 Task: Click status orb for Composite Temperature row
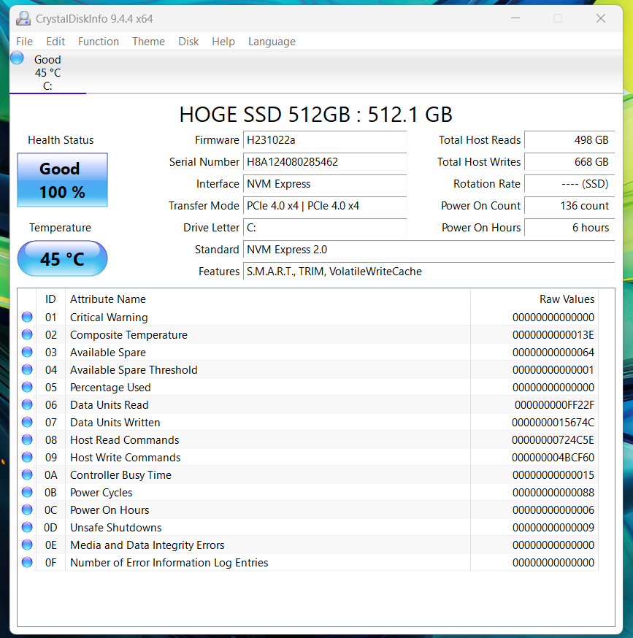[x=27, y=334]
